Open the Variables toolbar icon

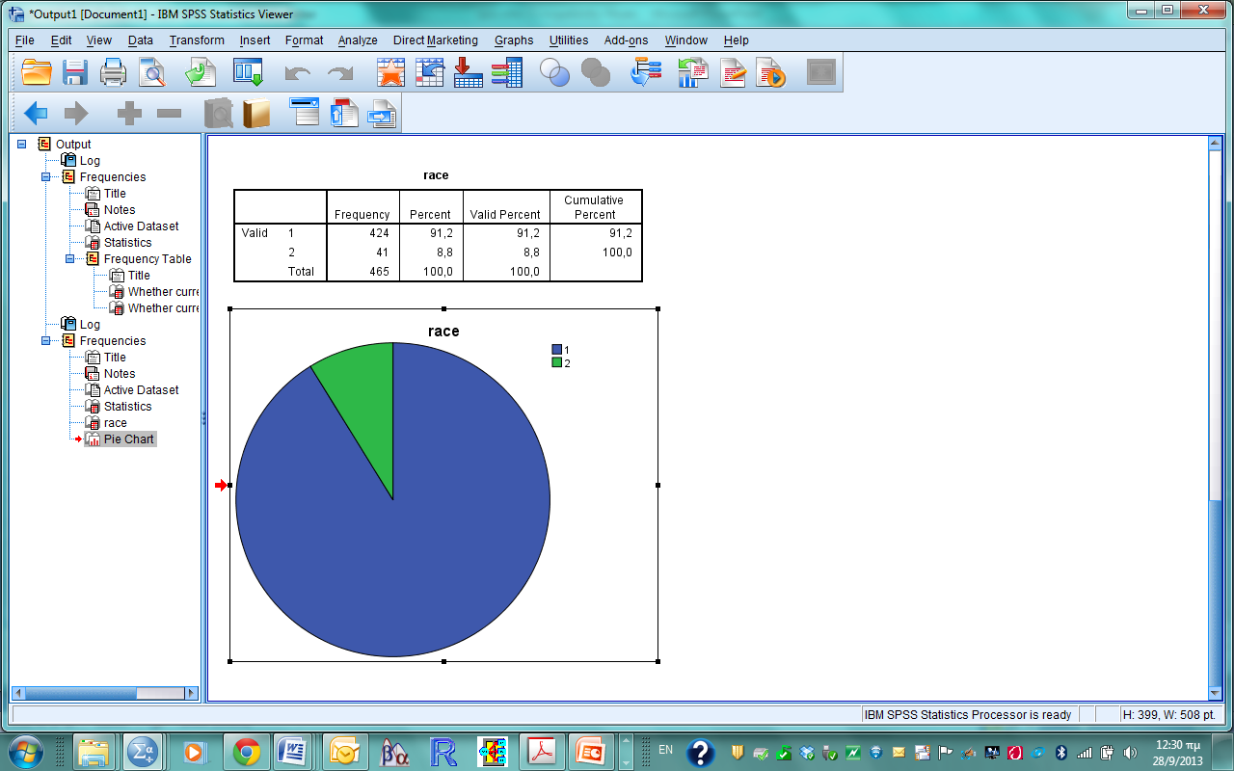point(506,72)
